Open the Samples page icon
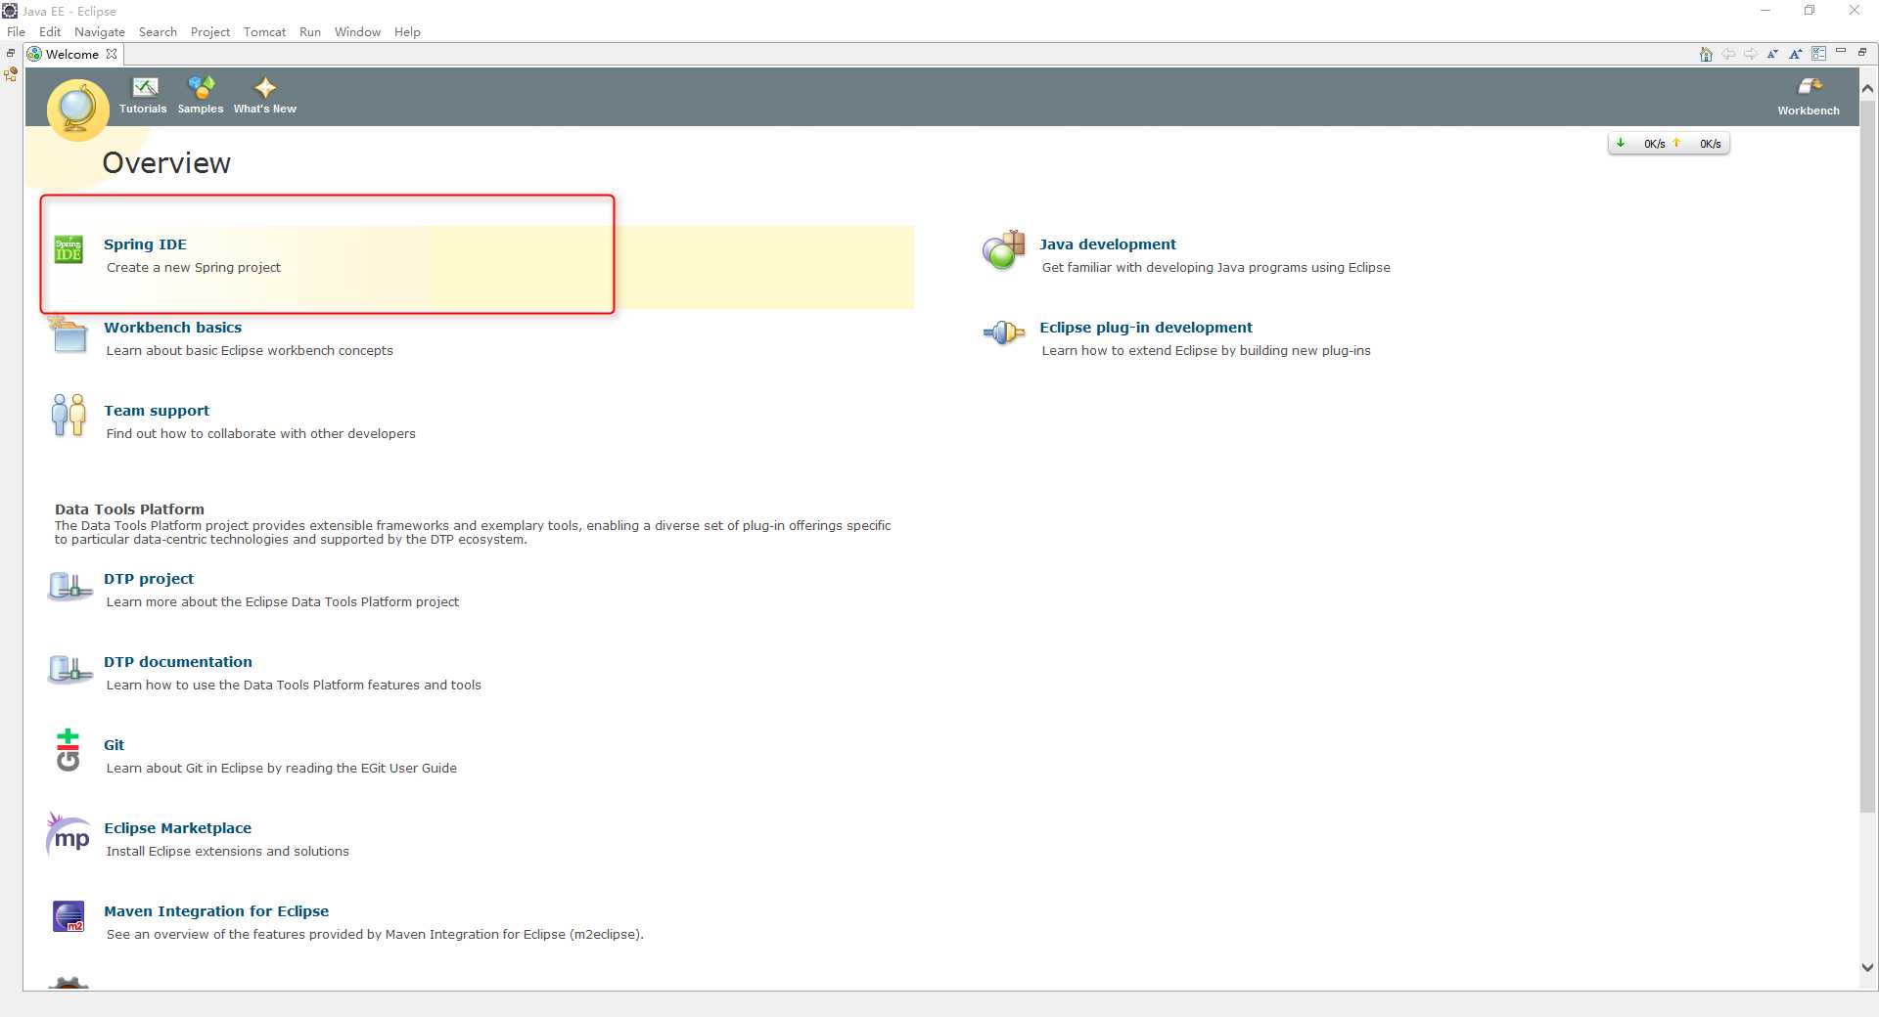This screenshot has width=1879, height=1017. 201,87
